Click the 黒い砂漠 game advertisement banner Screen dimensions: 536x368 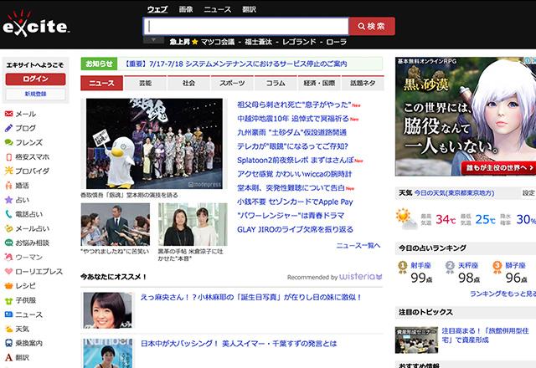(466, 116)
